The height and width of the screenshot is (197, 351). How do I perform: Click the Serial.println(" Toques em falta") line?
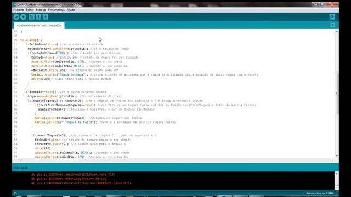pyautogui.click(x=105, y=122)
